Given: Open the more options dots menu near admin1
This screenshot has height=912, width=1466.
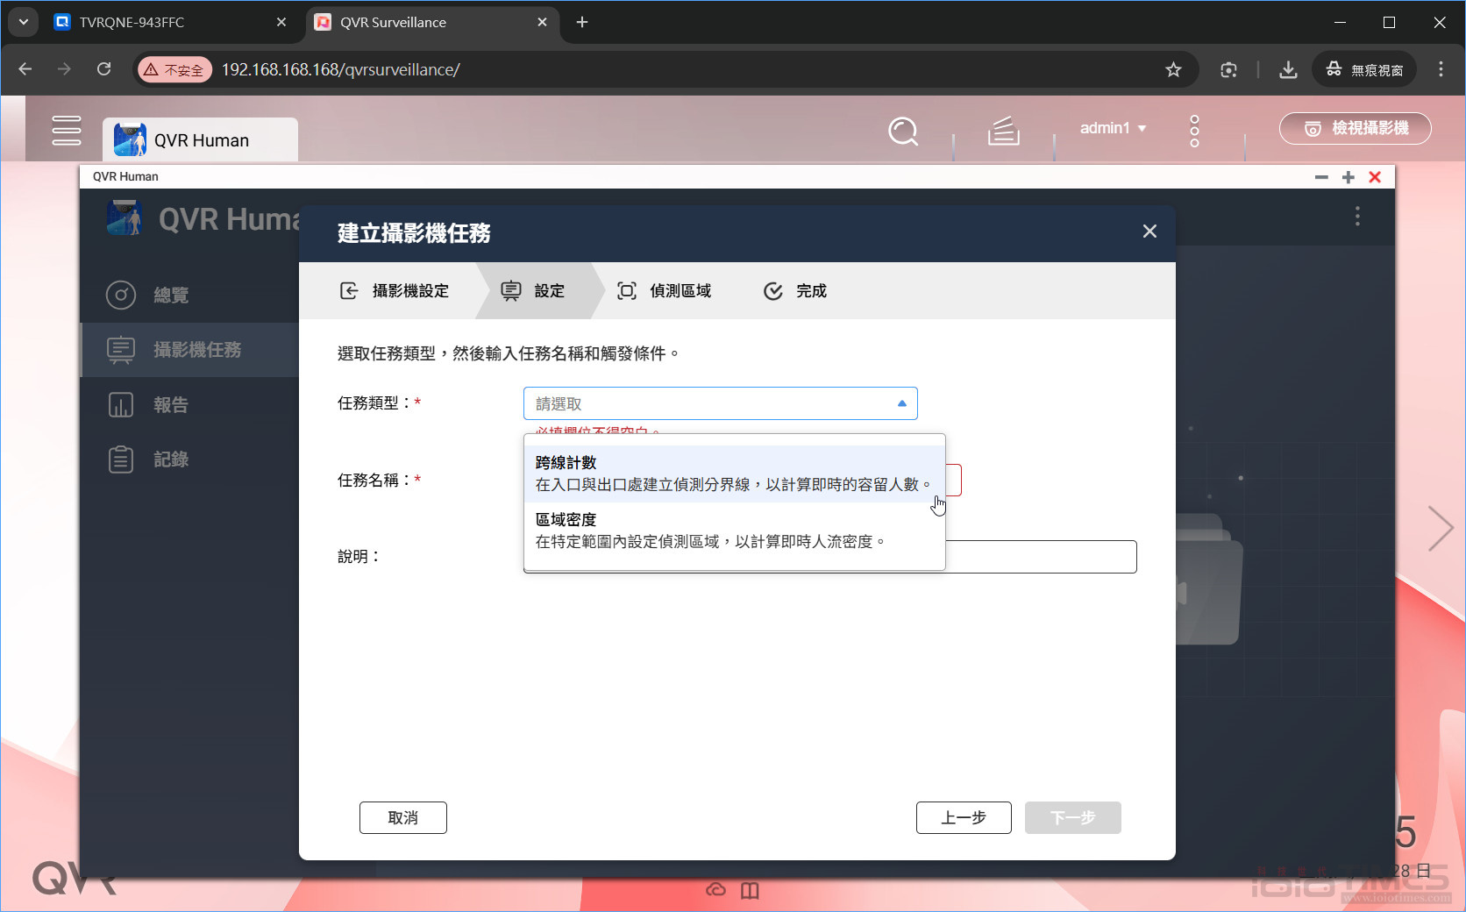Looking at the screenshot, I should pyautogui.click(x=1193, y=130).
